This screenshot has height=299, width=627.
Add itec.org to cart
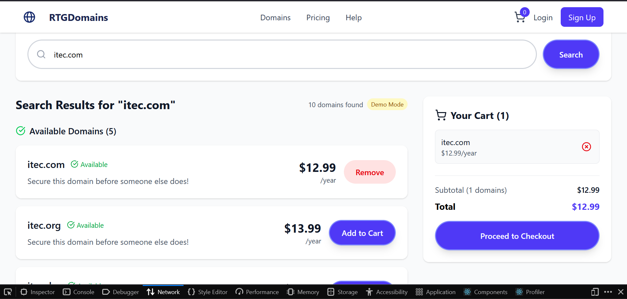tap(362, 233)
